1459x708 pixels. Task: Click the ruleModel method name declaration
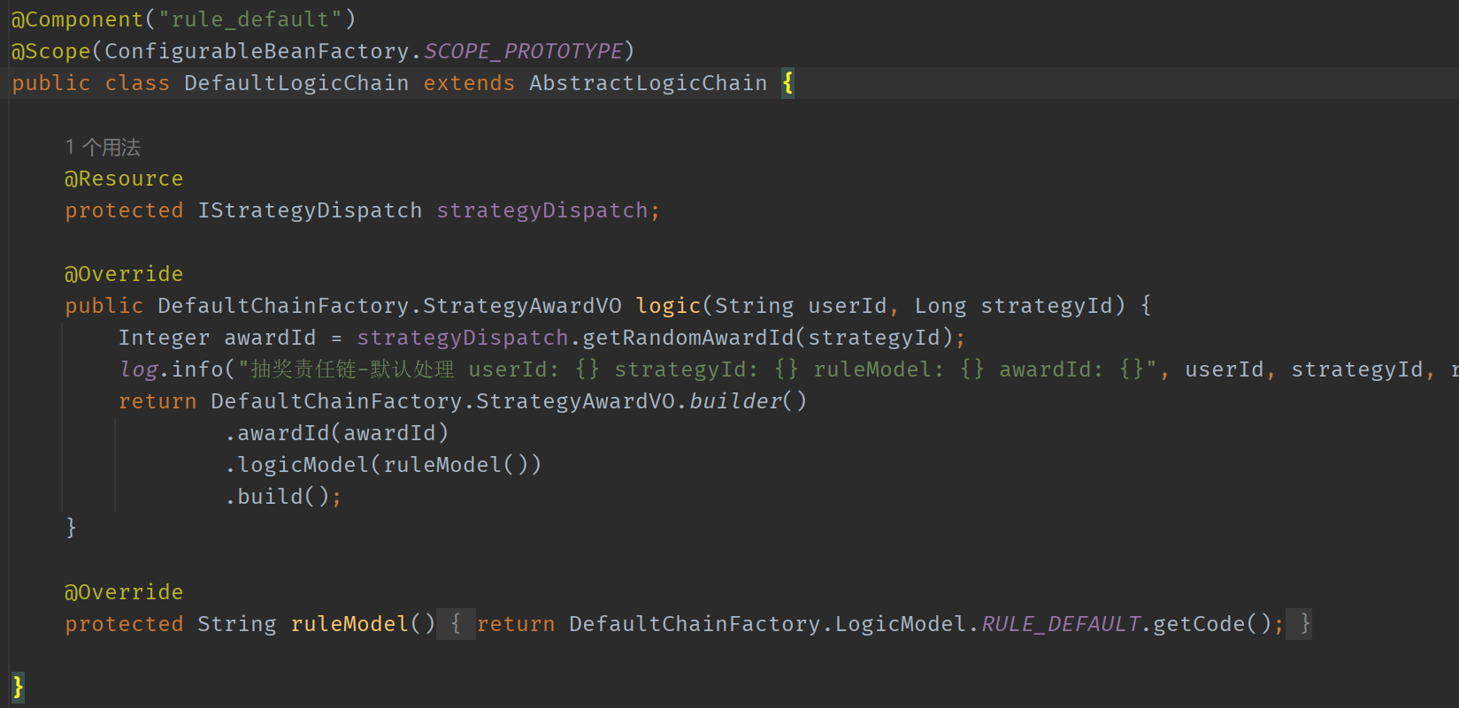(349, 624)
